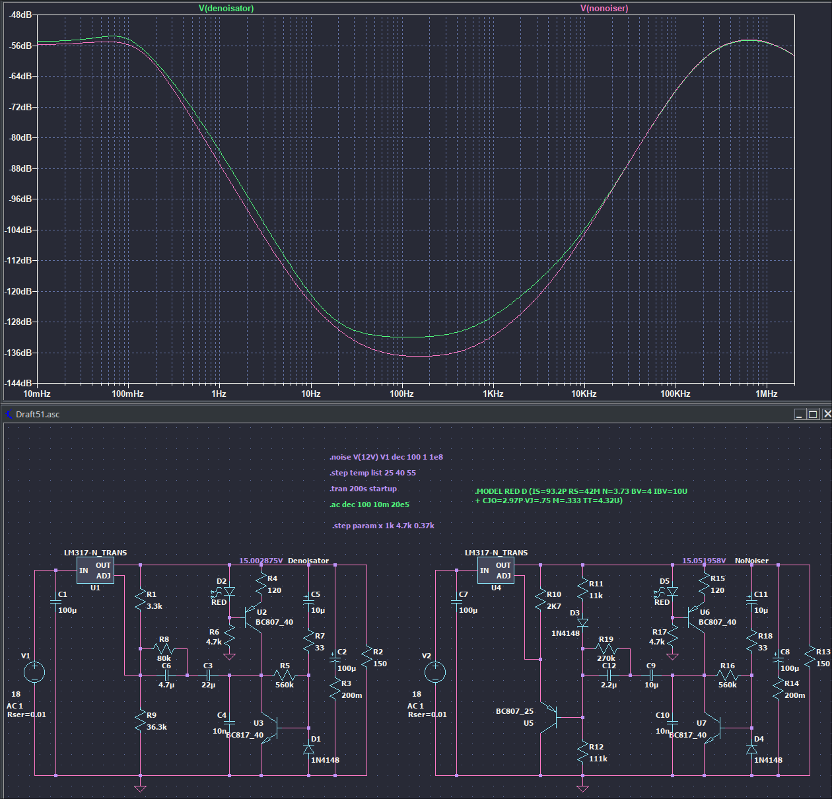Click the .noise V(12V) directive text
Image resolution: width=832 pixels, height=799 pixels.
pyautogui.click(x=386, y=457)
